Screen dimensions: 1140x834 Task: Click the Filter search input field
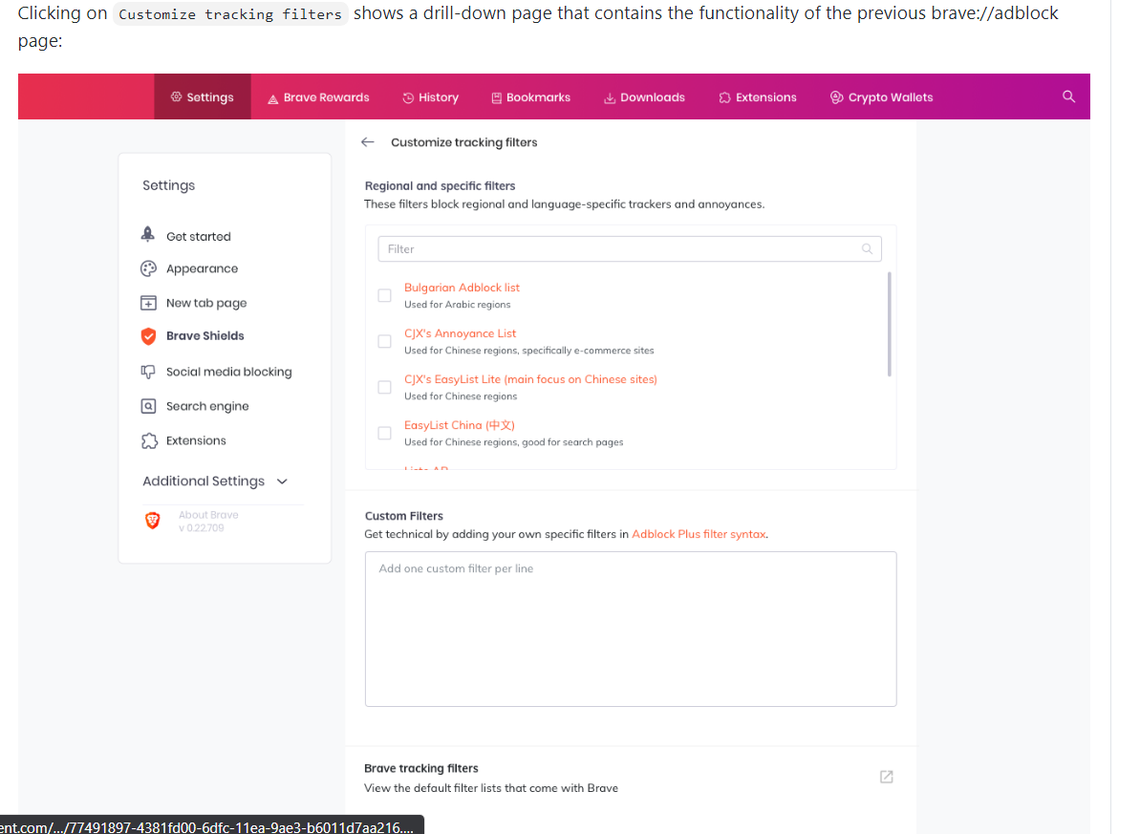621,249
